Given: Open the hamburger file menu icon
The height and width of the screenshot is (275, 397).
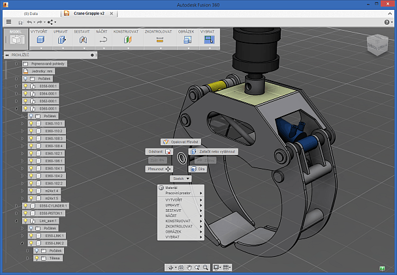Looking at the screenshot, I should coord(9,22).
